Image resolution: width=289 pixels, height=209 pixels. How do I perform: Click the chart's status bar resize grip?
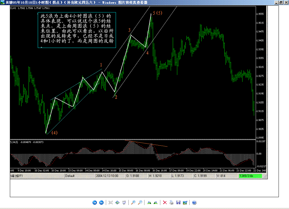coord(265,176)
